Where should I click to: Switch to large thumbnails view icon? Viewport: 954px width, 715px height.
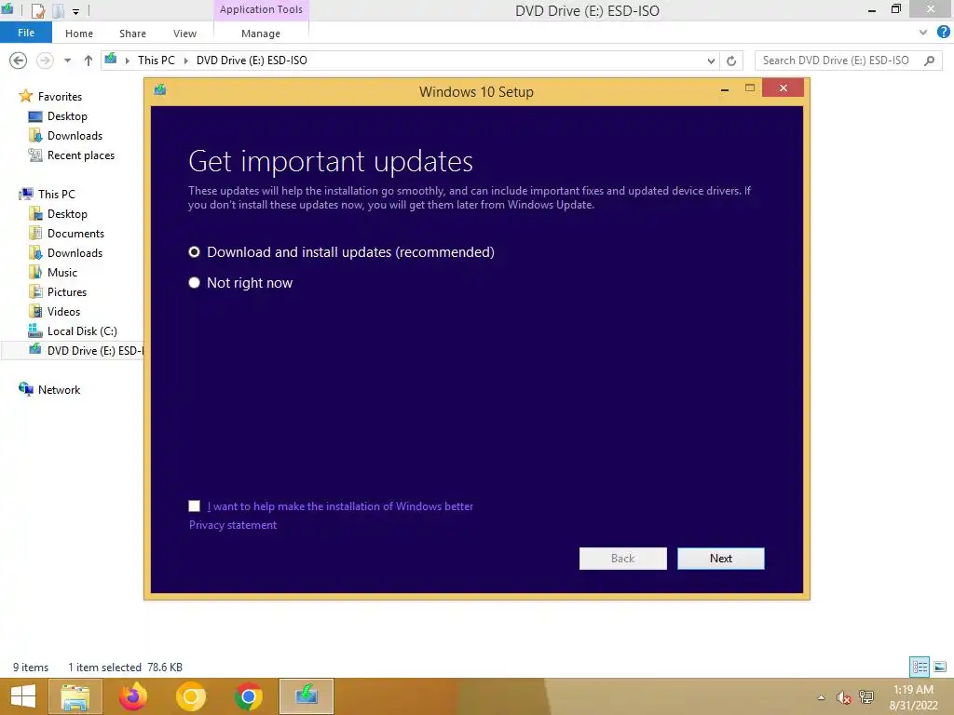tap(940, 667)
